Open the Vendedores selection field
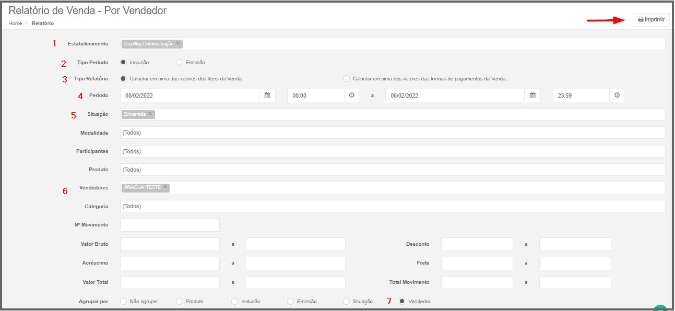The width and height of the screenshot is (675, 311). pyautogui.click(x=393, y=188)
